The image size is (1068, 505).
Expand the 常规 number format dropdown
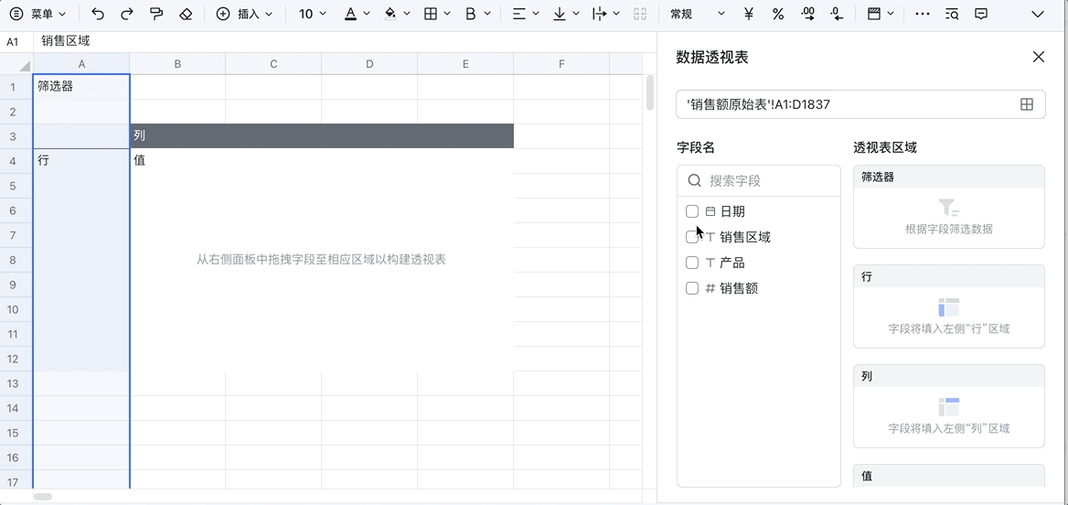click(697, 14)
